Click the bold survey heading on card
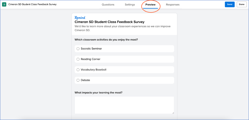Image resolution: width=249 pixels, height=120 pixels. coord(109,22)
